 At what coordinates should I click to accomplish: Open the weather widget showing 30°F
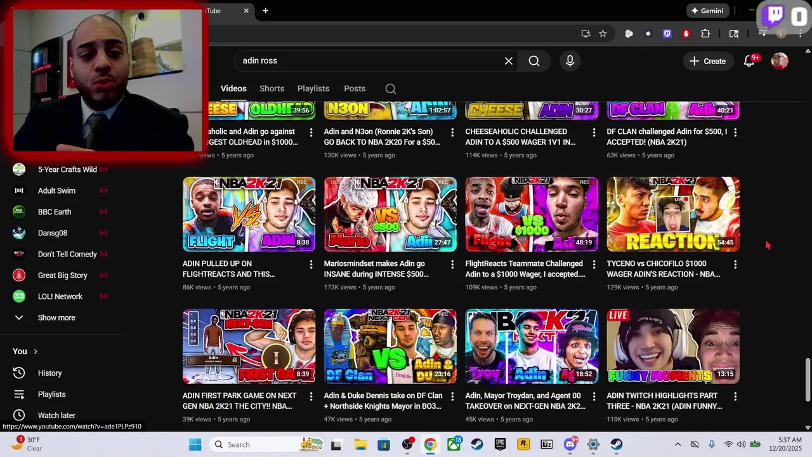tap(25, 444)
